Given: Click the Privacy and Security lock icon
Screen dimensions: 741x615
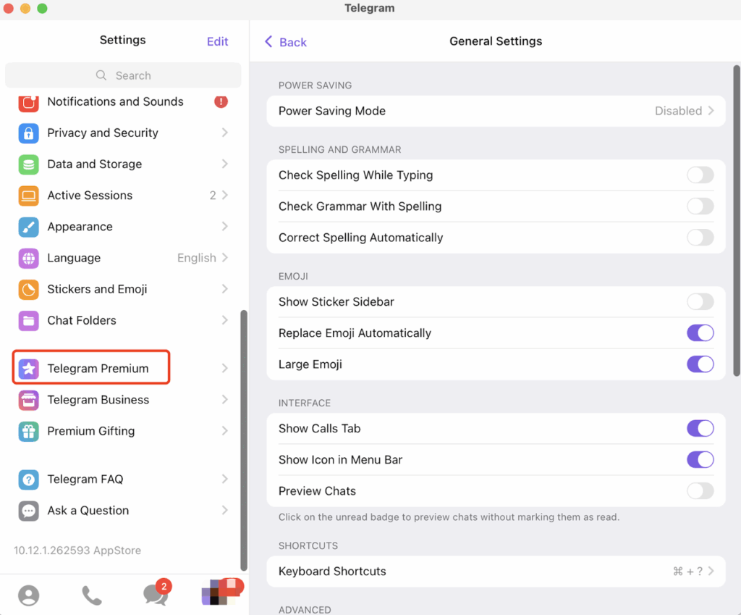Looking at the screenshot, I should [x=28, y=133].
